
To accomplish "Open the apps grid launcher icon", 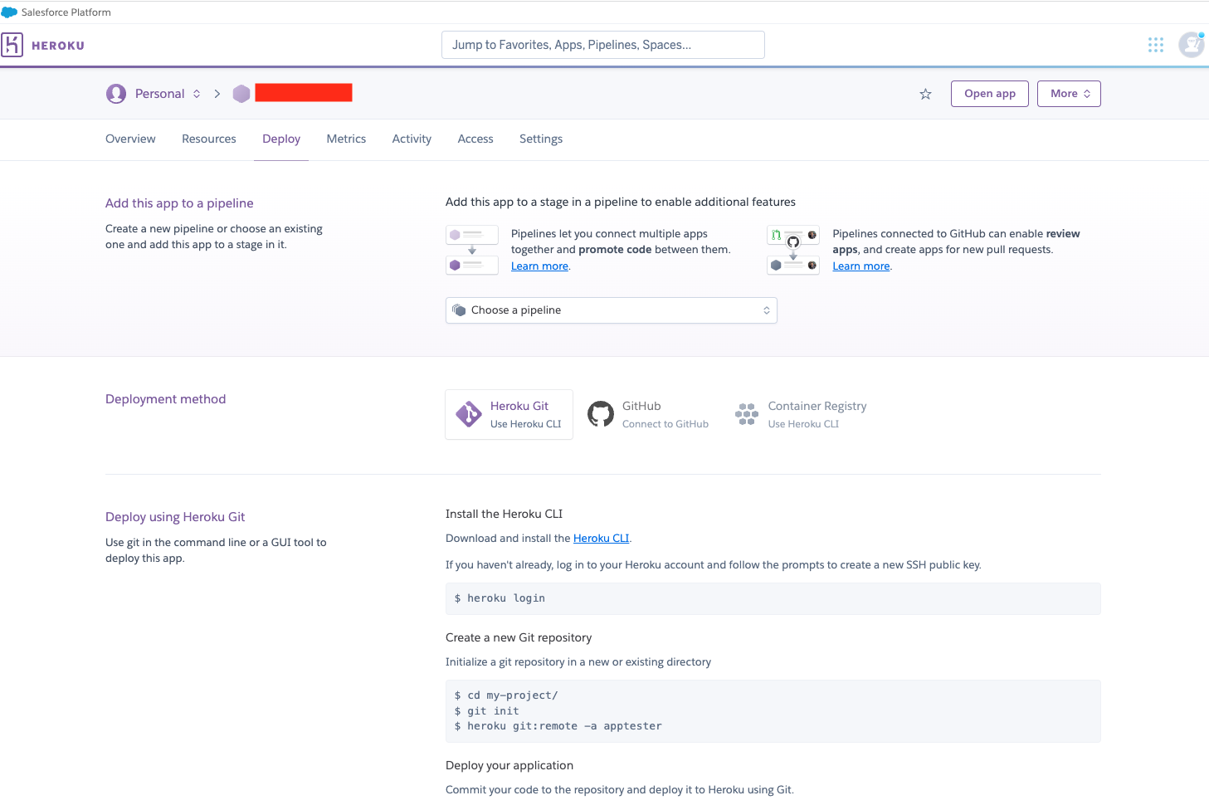I will (x=1155, y=45).
